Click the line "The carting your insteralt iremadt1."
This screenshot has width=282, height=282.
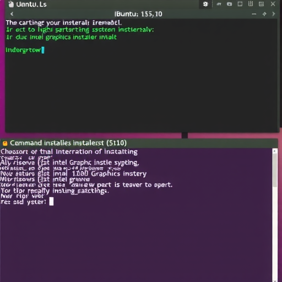pyautogui.click(x=64, y=23)
